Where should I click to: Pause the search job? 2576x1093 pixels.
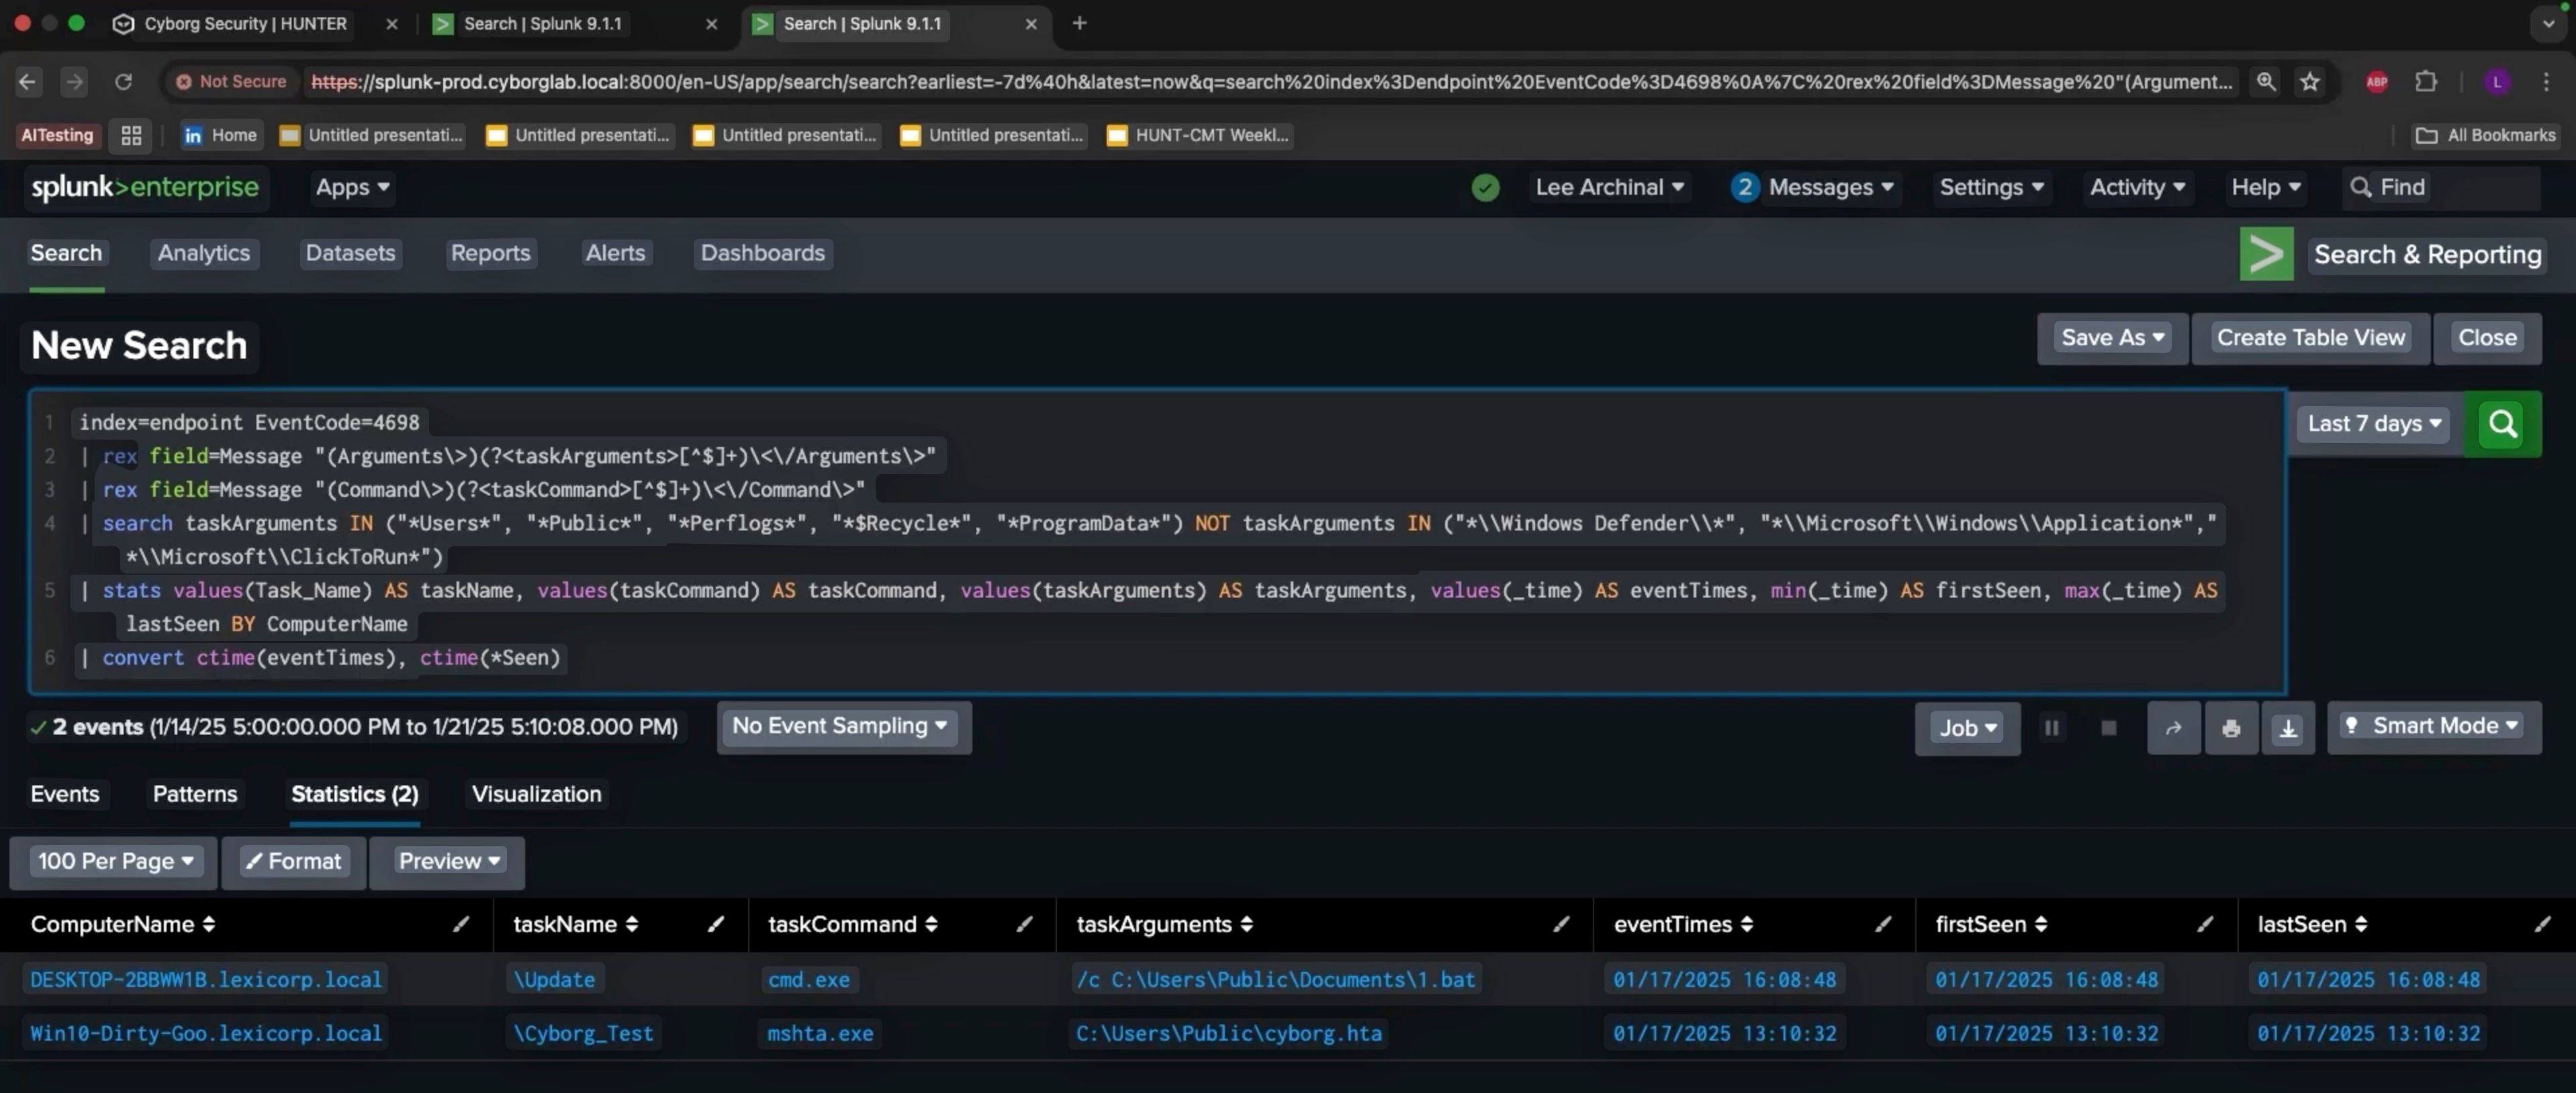click(2051, 728)
